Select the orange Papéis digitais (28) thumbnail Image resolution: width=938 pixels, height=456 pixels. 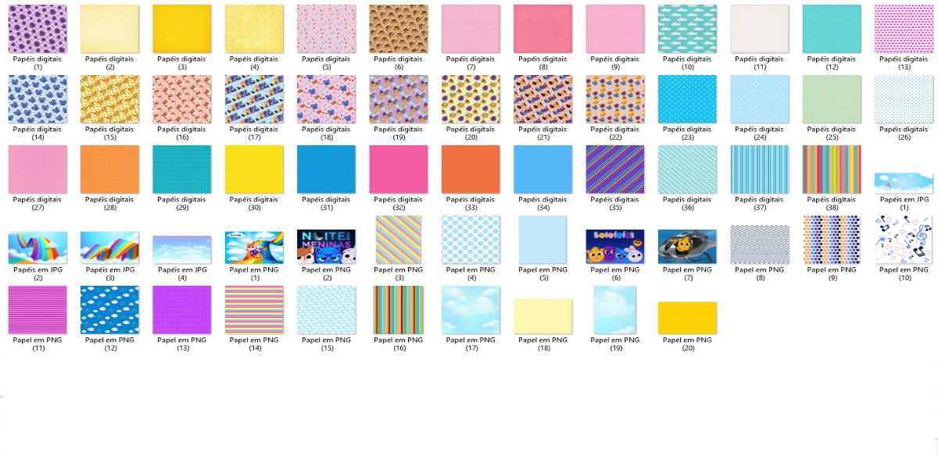tap(109, 169)
